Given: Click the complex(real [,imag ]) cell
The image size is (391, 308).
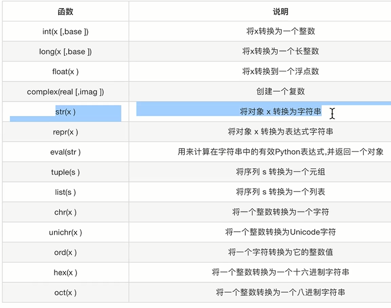Looking at the screenshot, I should pos(65,92).
